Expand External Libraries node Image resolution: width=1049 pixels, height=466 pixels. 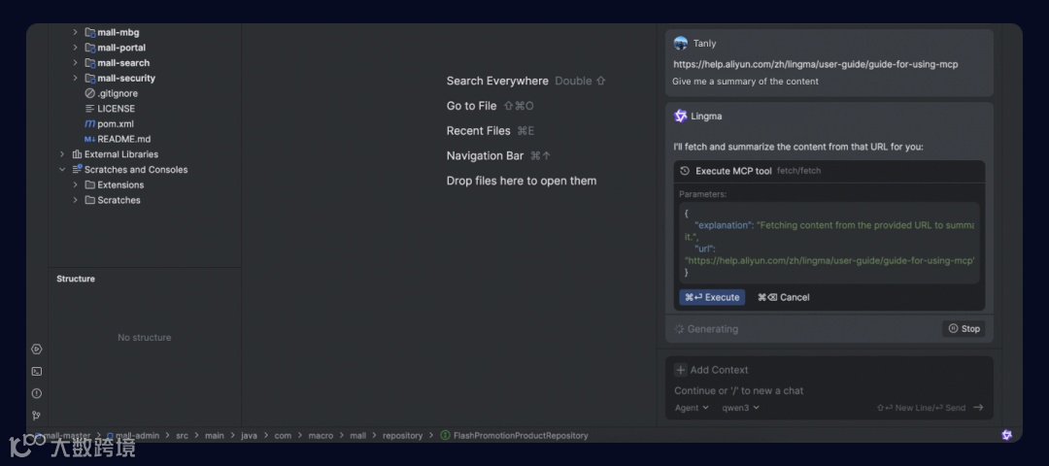click(62, 154)
